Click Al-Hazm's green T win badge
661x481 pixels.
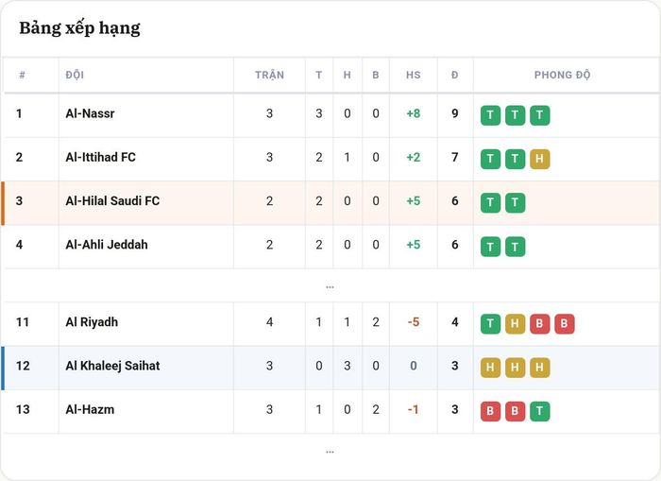pos(539,411)
